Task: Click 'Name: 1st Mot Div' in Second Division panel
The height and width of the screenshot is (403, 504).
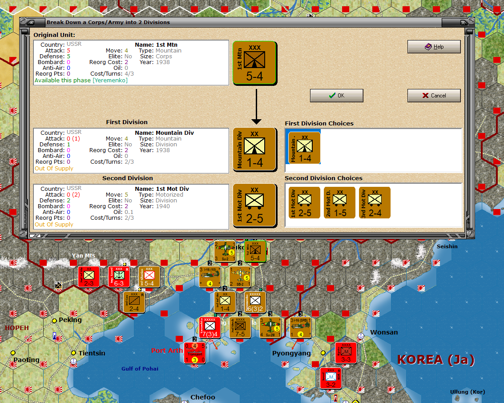Action: [161, 189]
